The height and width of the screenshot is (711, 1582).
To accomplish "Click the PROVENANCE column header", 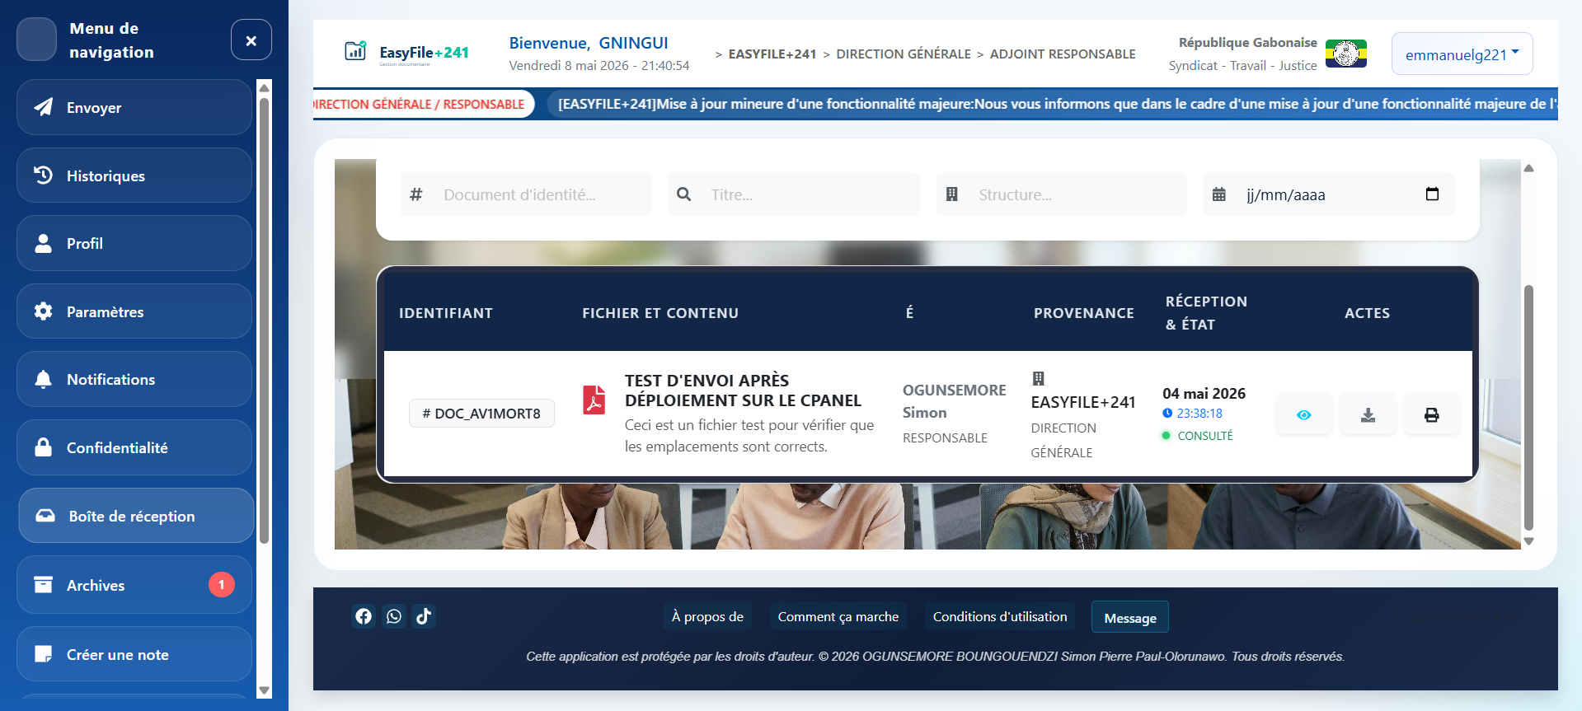I will coord(1084,313).
